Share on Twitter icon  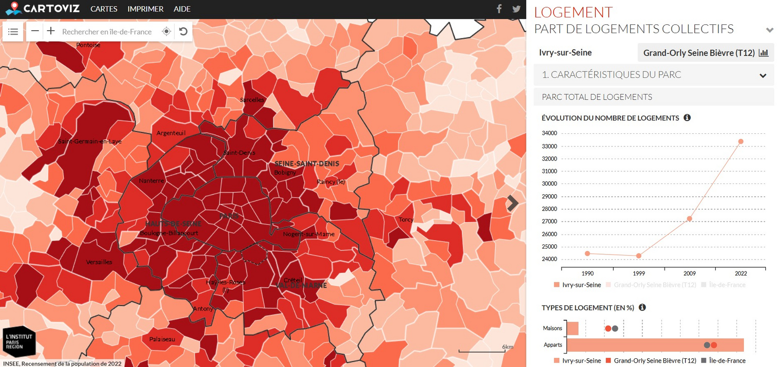coord(516,9)
